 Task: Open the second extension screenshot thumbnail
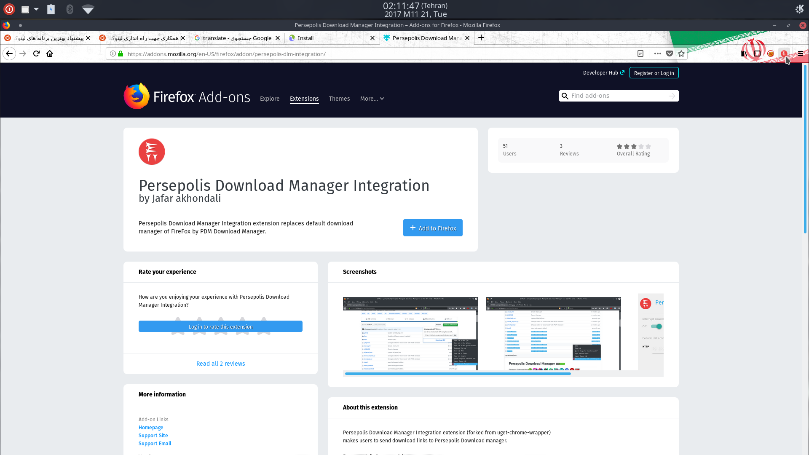(553, 334)
